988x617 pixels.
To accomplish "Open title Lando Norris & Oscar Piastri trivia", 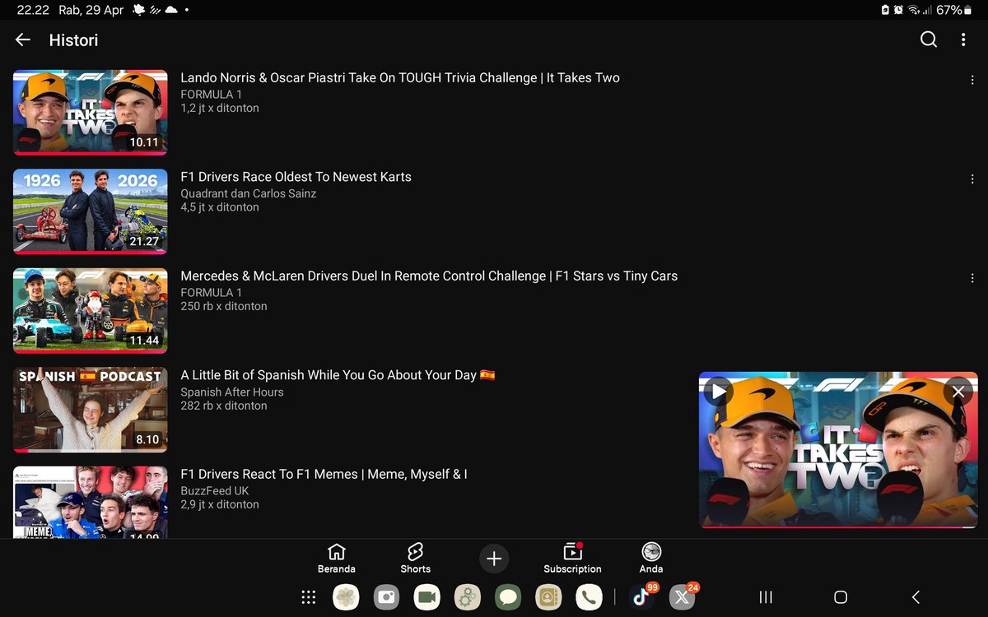I will (x=400, y=77).
